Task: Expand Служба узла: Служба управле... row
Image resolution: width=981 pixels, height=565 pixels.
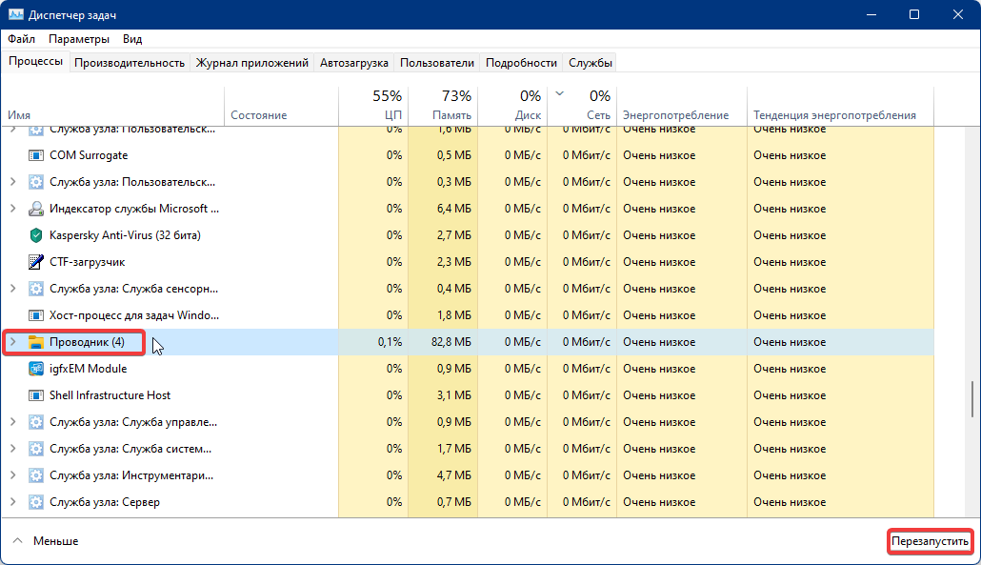Action: click(x=12, y=422)
